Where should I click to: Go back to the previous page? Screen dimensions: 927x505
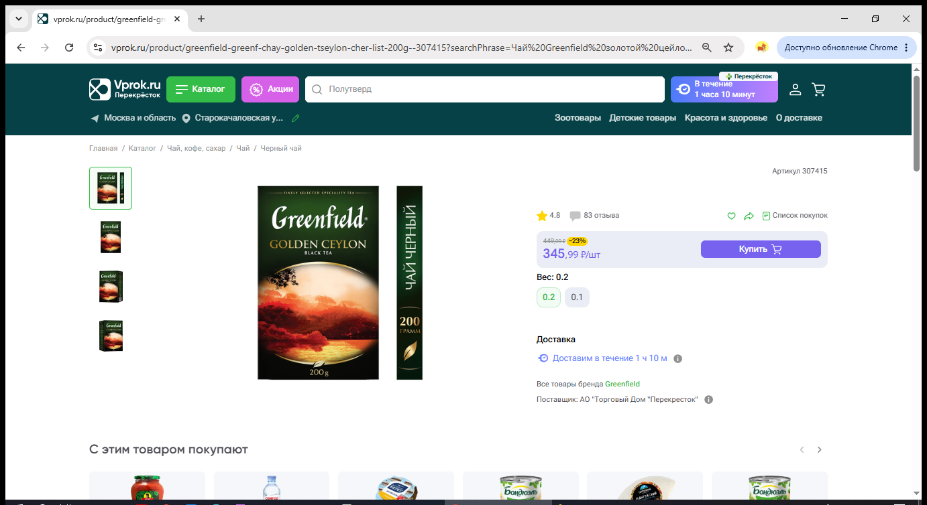(x=21, y=48)
